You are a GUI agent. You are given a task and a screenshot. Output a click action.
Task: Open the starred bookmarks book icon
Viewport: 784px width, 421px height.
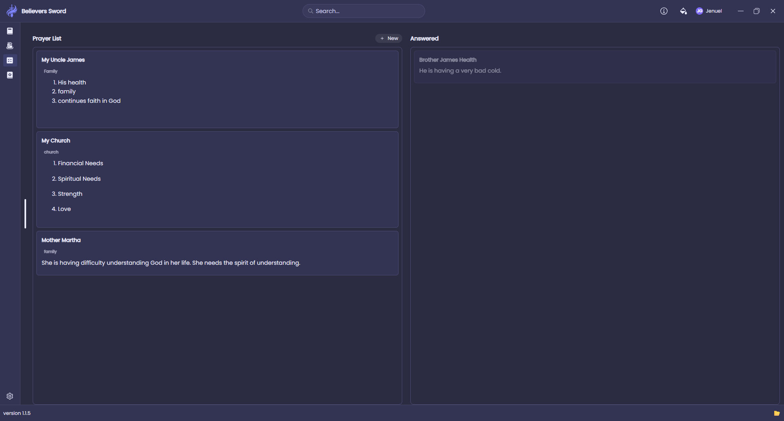click(x=10, y=75)
